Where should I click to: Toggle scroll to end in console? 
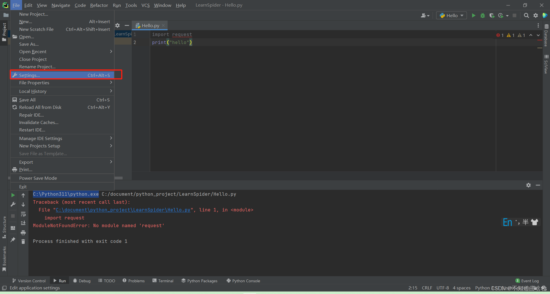click(23, 223)
